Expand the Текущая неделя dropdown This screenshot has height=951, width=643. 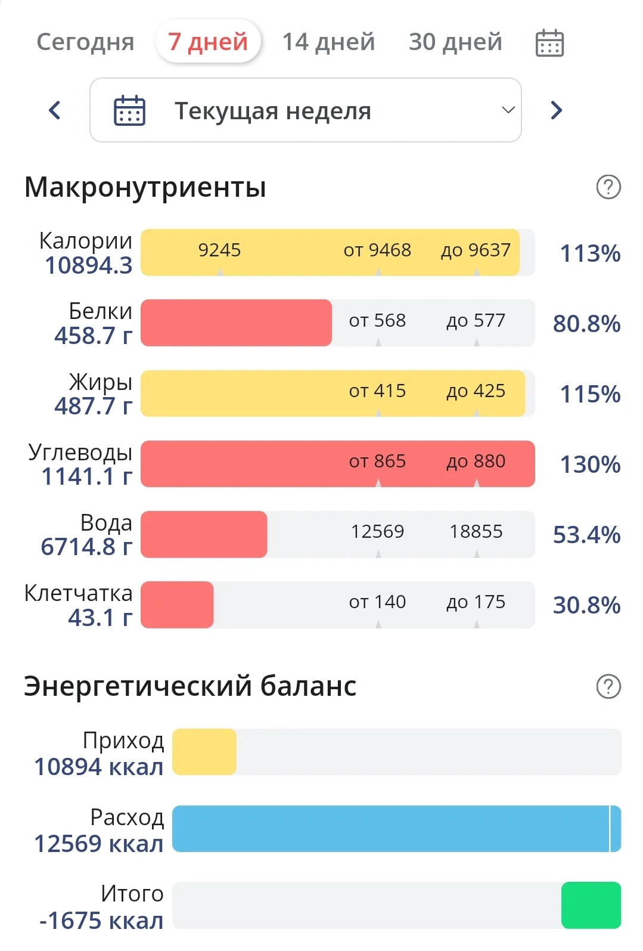pyautogui.click(x=305, y=111)
